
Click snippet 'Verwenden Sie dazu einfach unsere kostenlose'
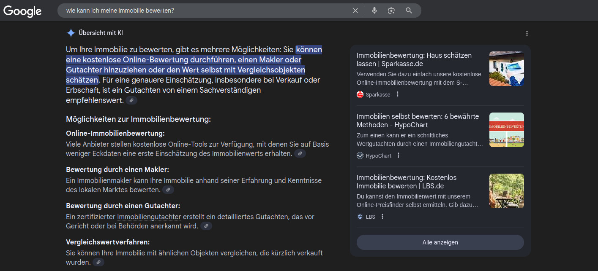419,74
